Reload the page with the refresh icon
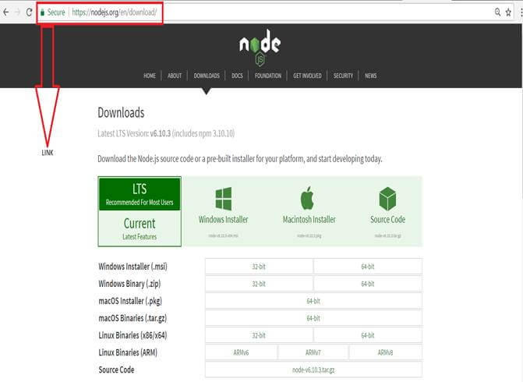This screenshot has width=523, height=382. [x=29, y=12]
